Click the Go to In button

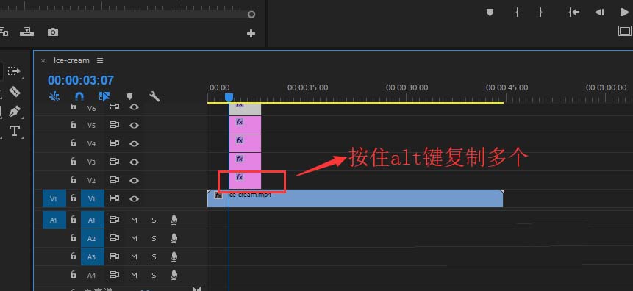pos(573,12)
